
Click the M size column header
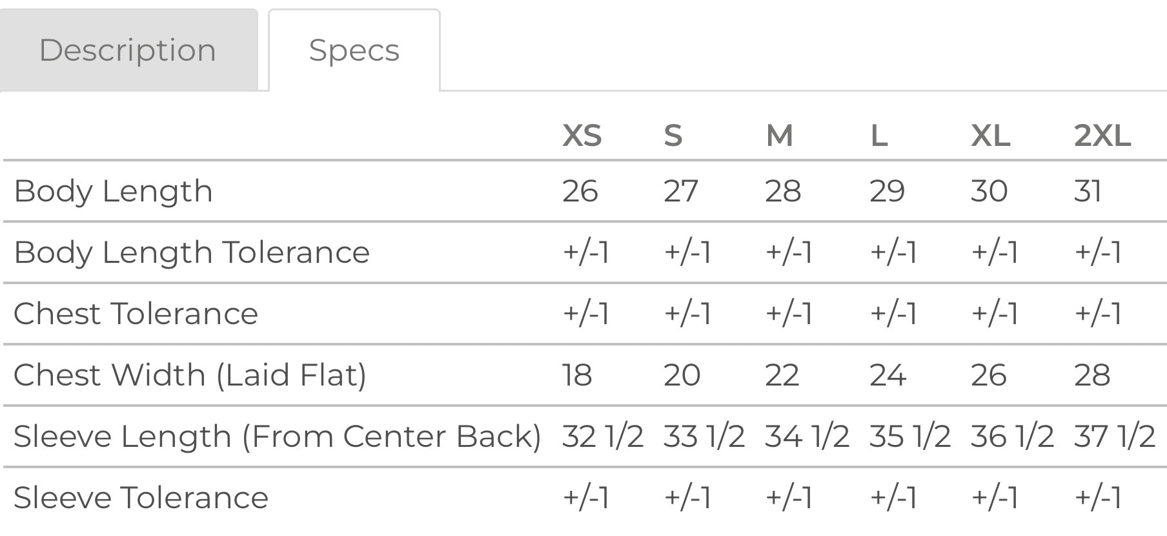[x=779, y=136]
